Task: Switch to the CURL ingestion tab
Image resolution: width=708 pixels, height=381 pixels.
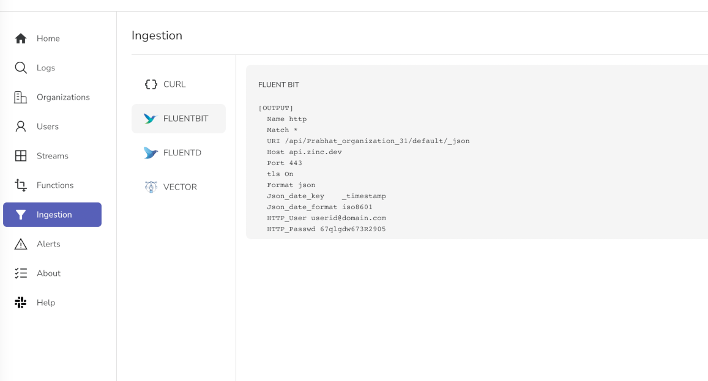Action: pyautogui.click(x=179, y=84)
